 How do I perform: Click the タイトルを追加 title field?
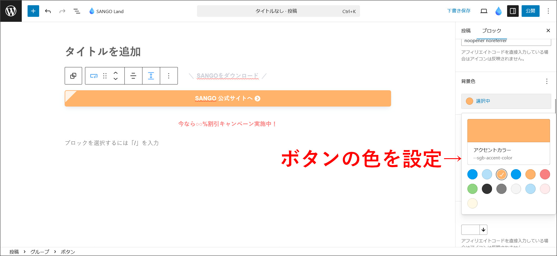103,52
